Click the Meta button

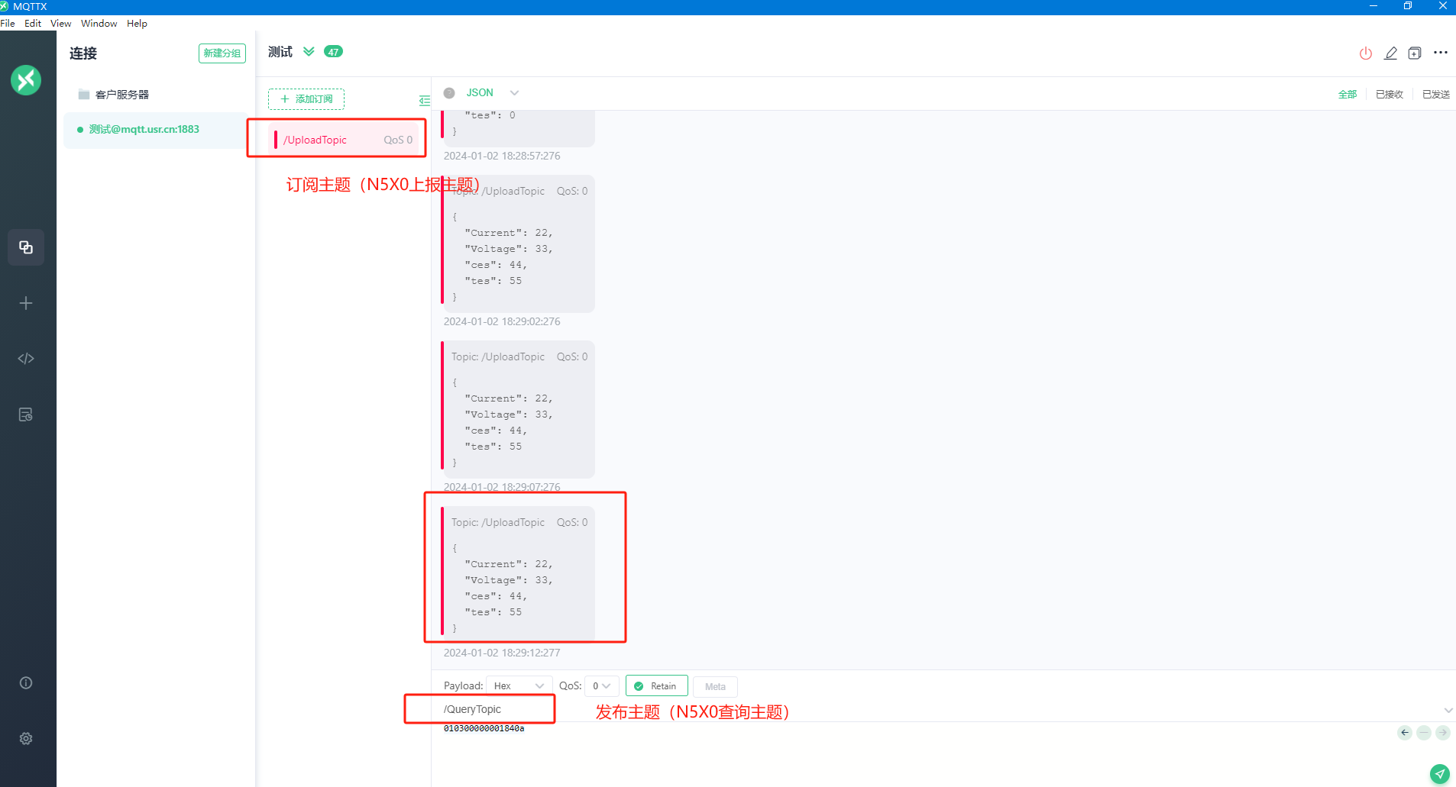(715, 687)
